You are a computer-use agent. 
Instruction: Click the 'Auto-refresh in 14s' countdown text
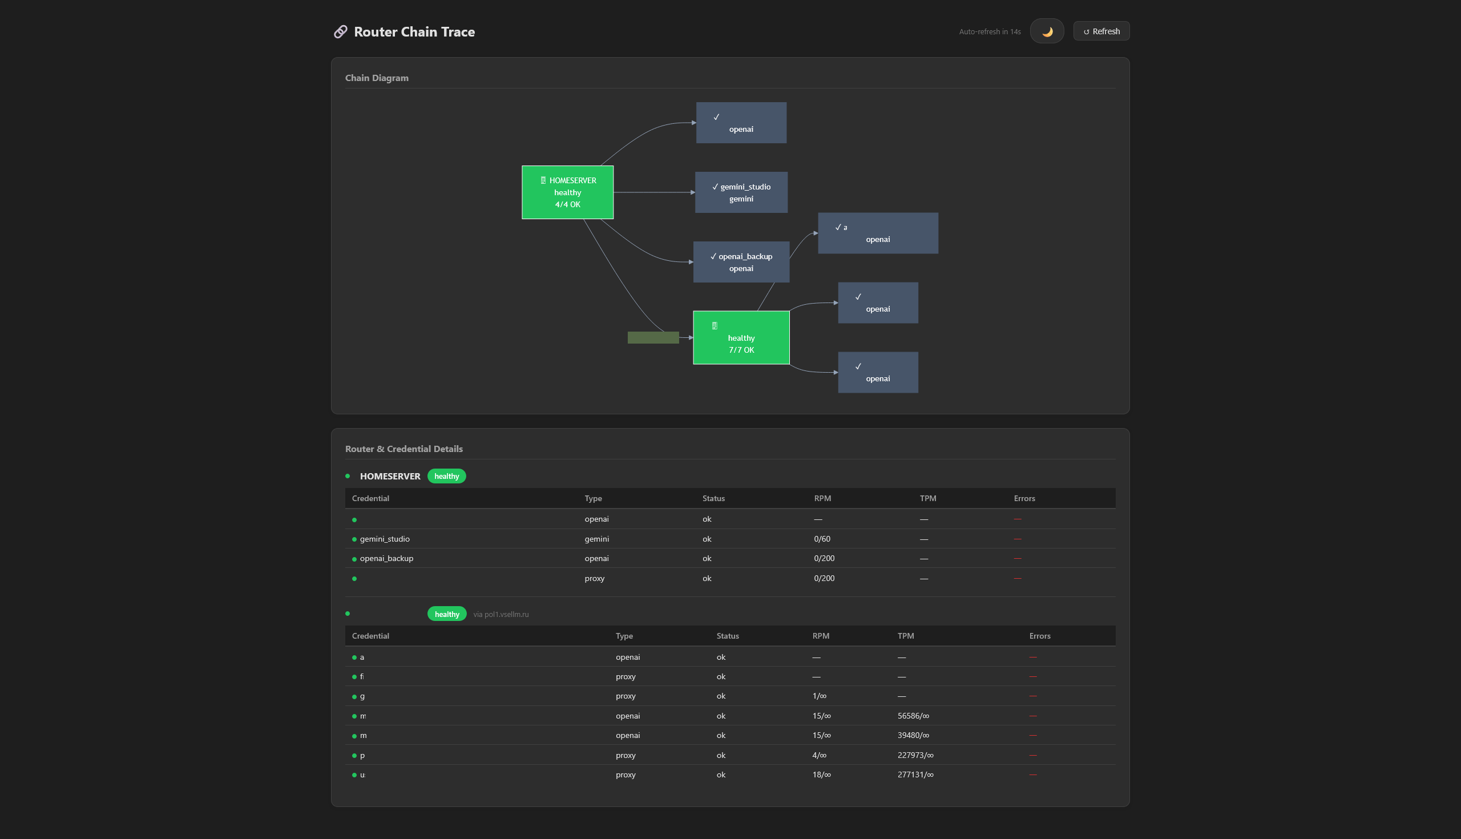pos(990,32)
